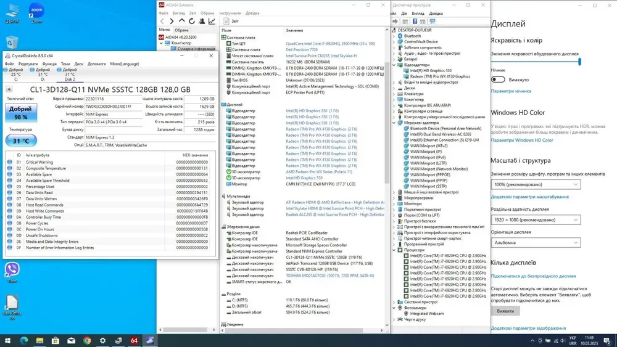617x347 pixels.
Task: Open the 100% scaling dropdown
Action: click(536, 184)
